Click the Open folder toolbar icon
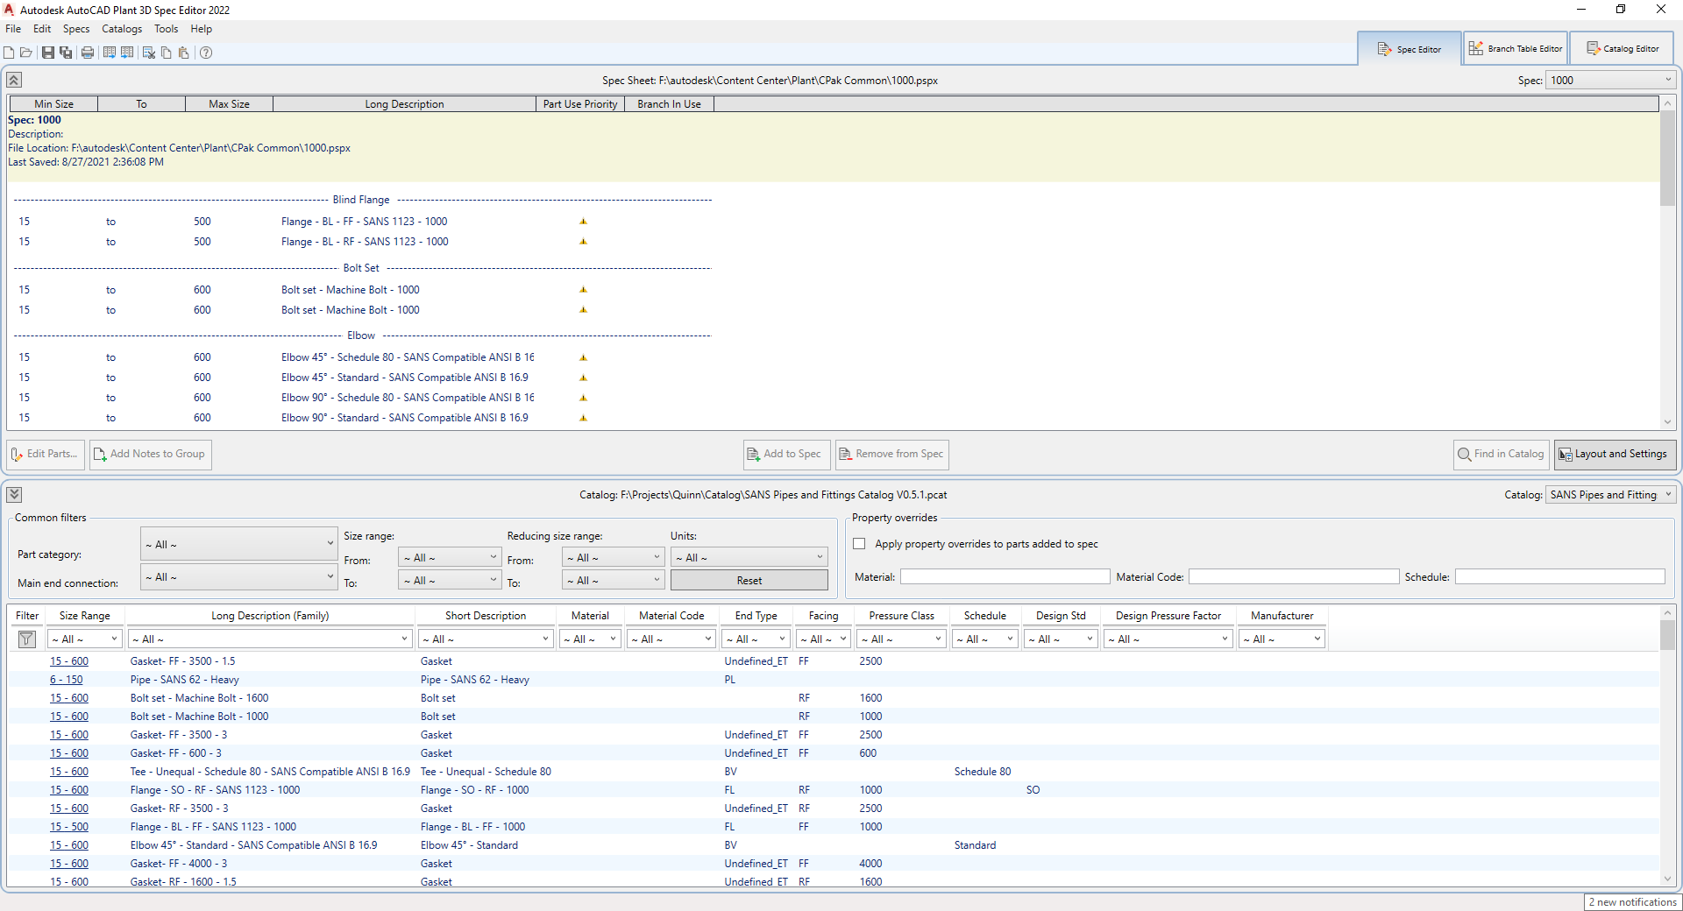 26,53
